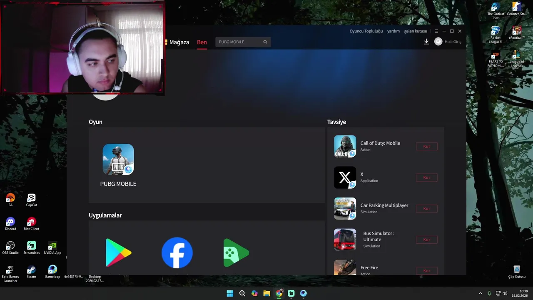533x300 pixels.
Task: Open Oyuncu Topluluğu link
Action: coord(366,31)
